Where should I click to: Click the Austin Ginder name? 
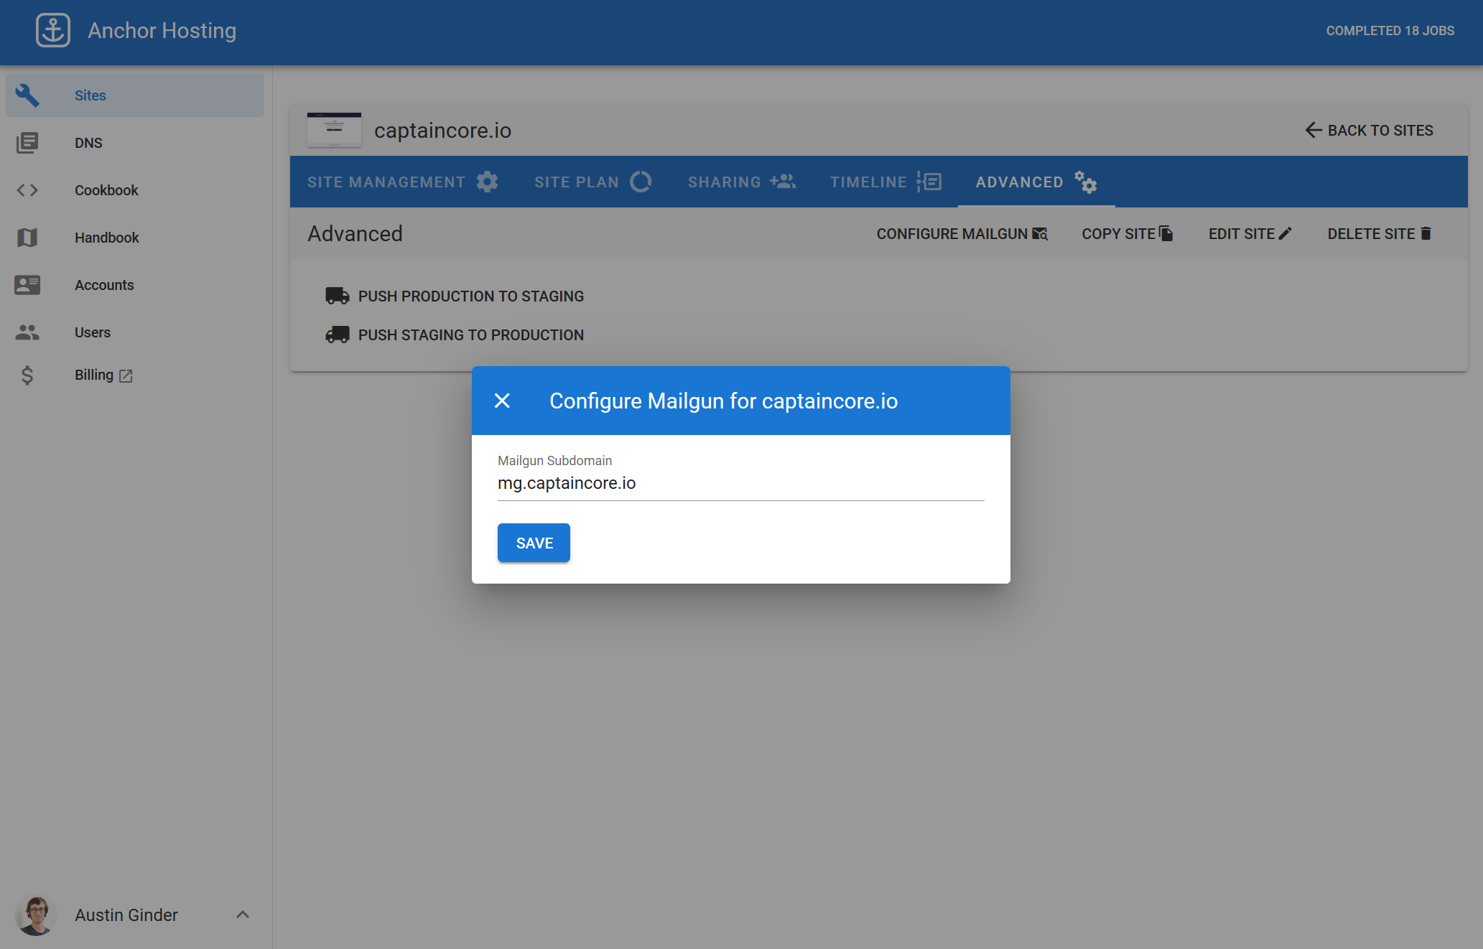(126, 915)
